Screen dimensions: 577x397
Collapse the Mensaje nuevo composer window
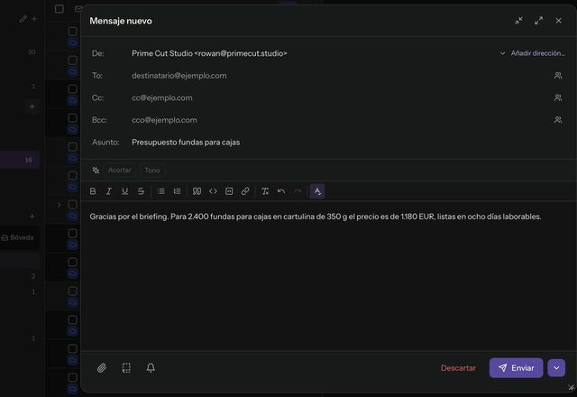[x=519, y=21]
